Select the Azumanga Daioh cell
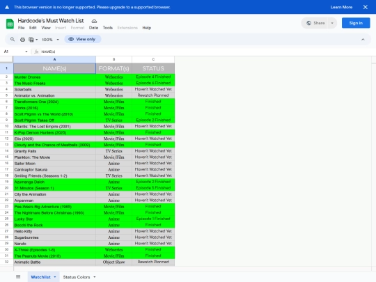This screenshot has height=282, width=376. [54, 182]
